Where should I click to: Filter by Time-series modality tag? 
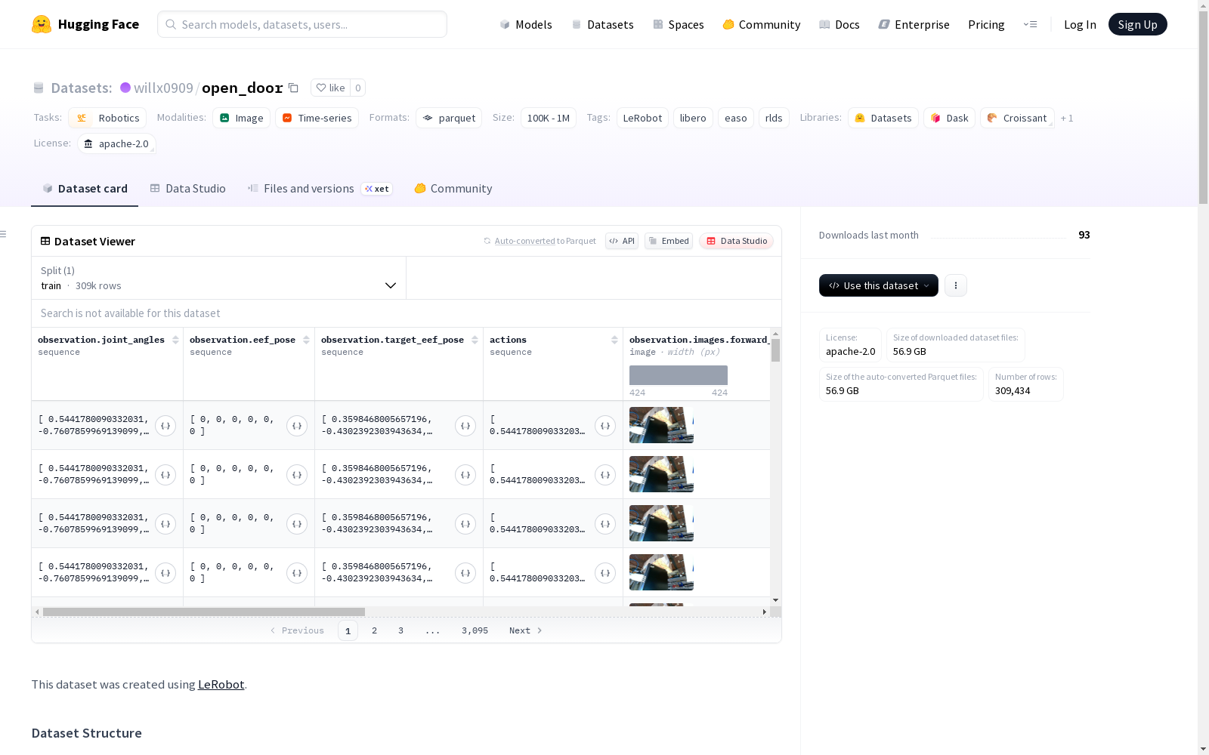(317, 118)
